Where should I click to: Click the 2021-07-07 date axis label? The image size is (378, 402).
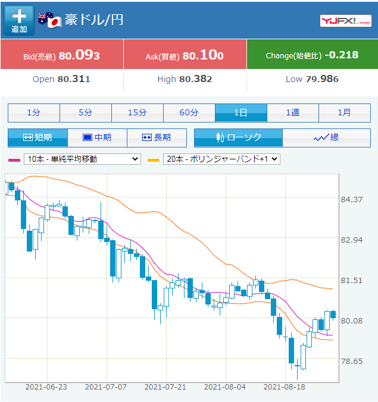click(106, 387)
